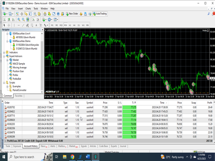
Task: Switch to the Journal tab
Action: (x=123, y=146)
